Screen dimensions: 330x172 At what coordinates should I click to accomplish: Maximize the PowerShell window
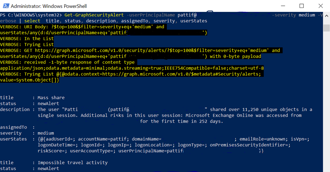pos(302,6)
